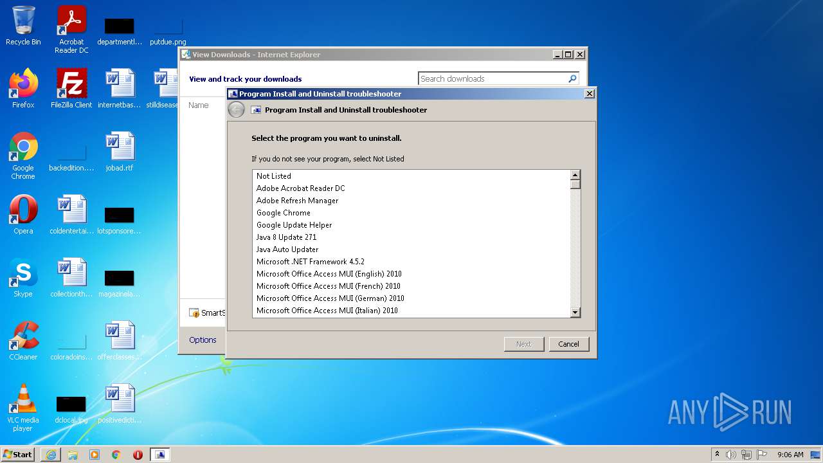Open CCleaner desktop shortcut
The image size is (823, 463).
coord(23,340)
